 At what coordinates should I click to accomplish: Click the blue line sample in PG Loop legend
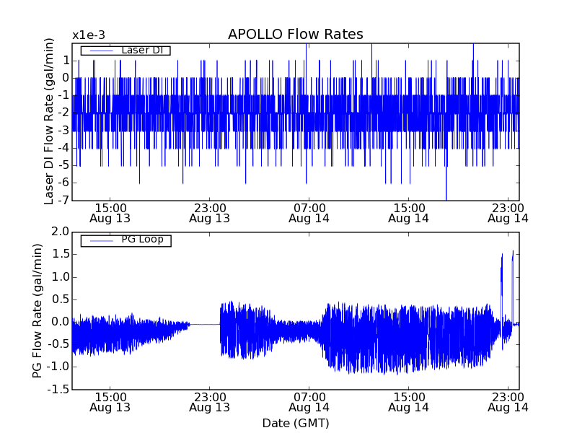[x=100, y=240]
